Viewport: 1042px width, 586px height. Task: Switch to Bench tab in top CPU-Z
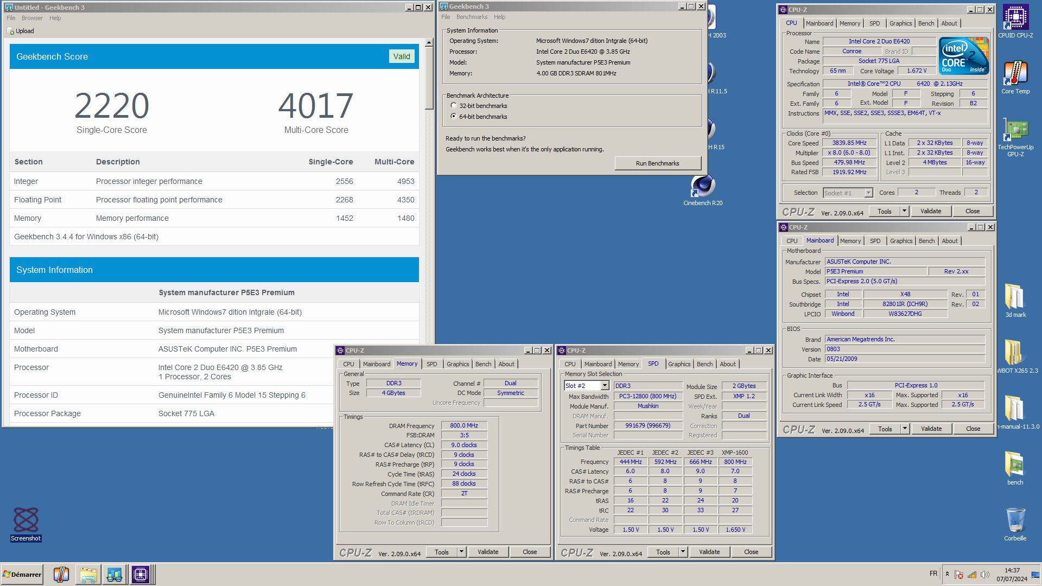pyautogui.click(x=926, y=23)
